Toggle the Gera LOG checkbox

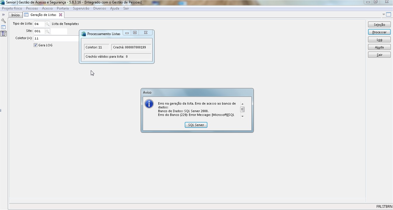pos(36,45)
